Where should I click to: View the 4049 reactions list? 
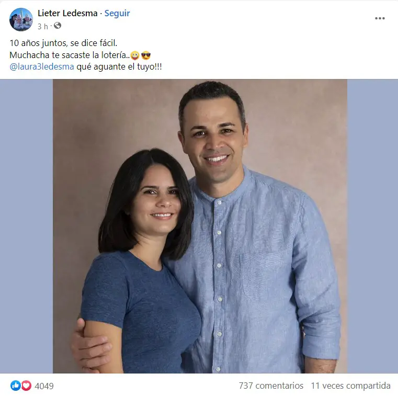click(x=44, y=386)
